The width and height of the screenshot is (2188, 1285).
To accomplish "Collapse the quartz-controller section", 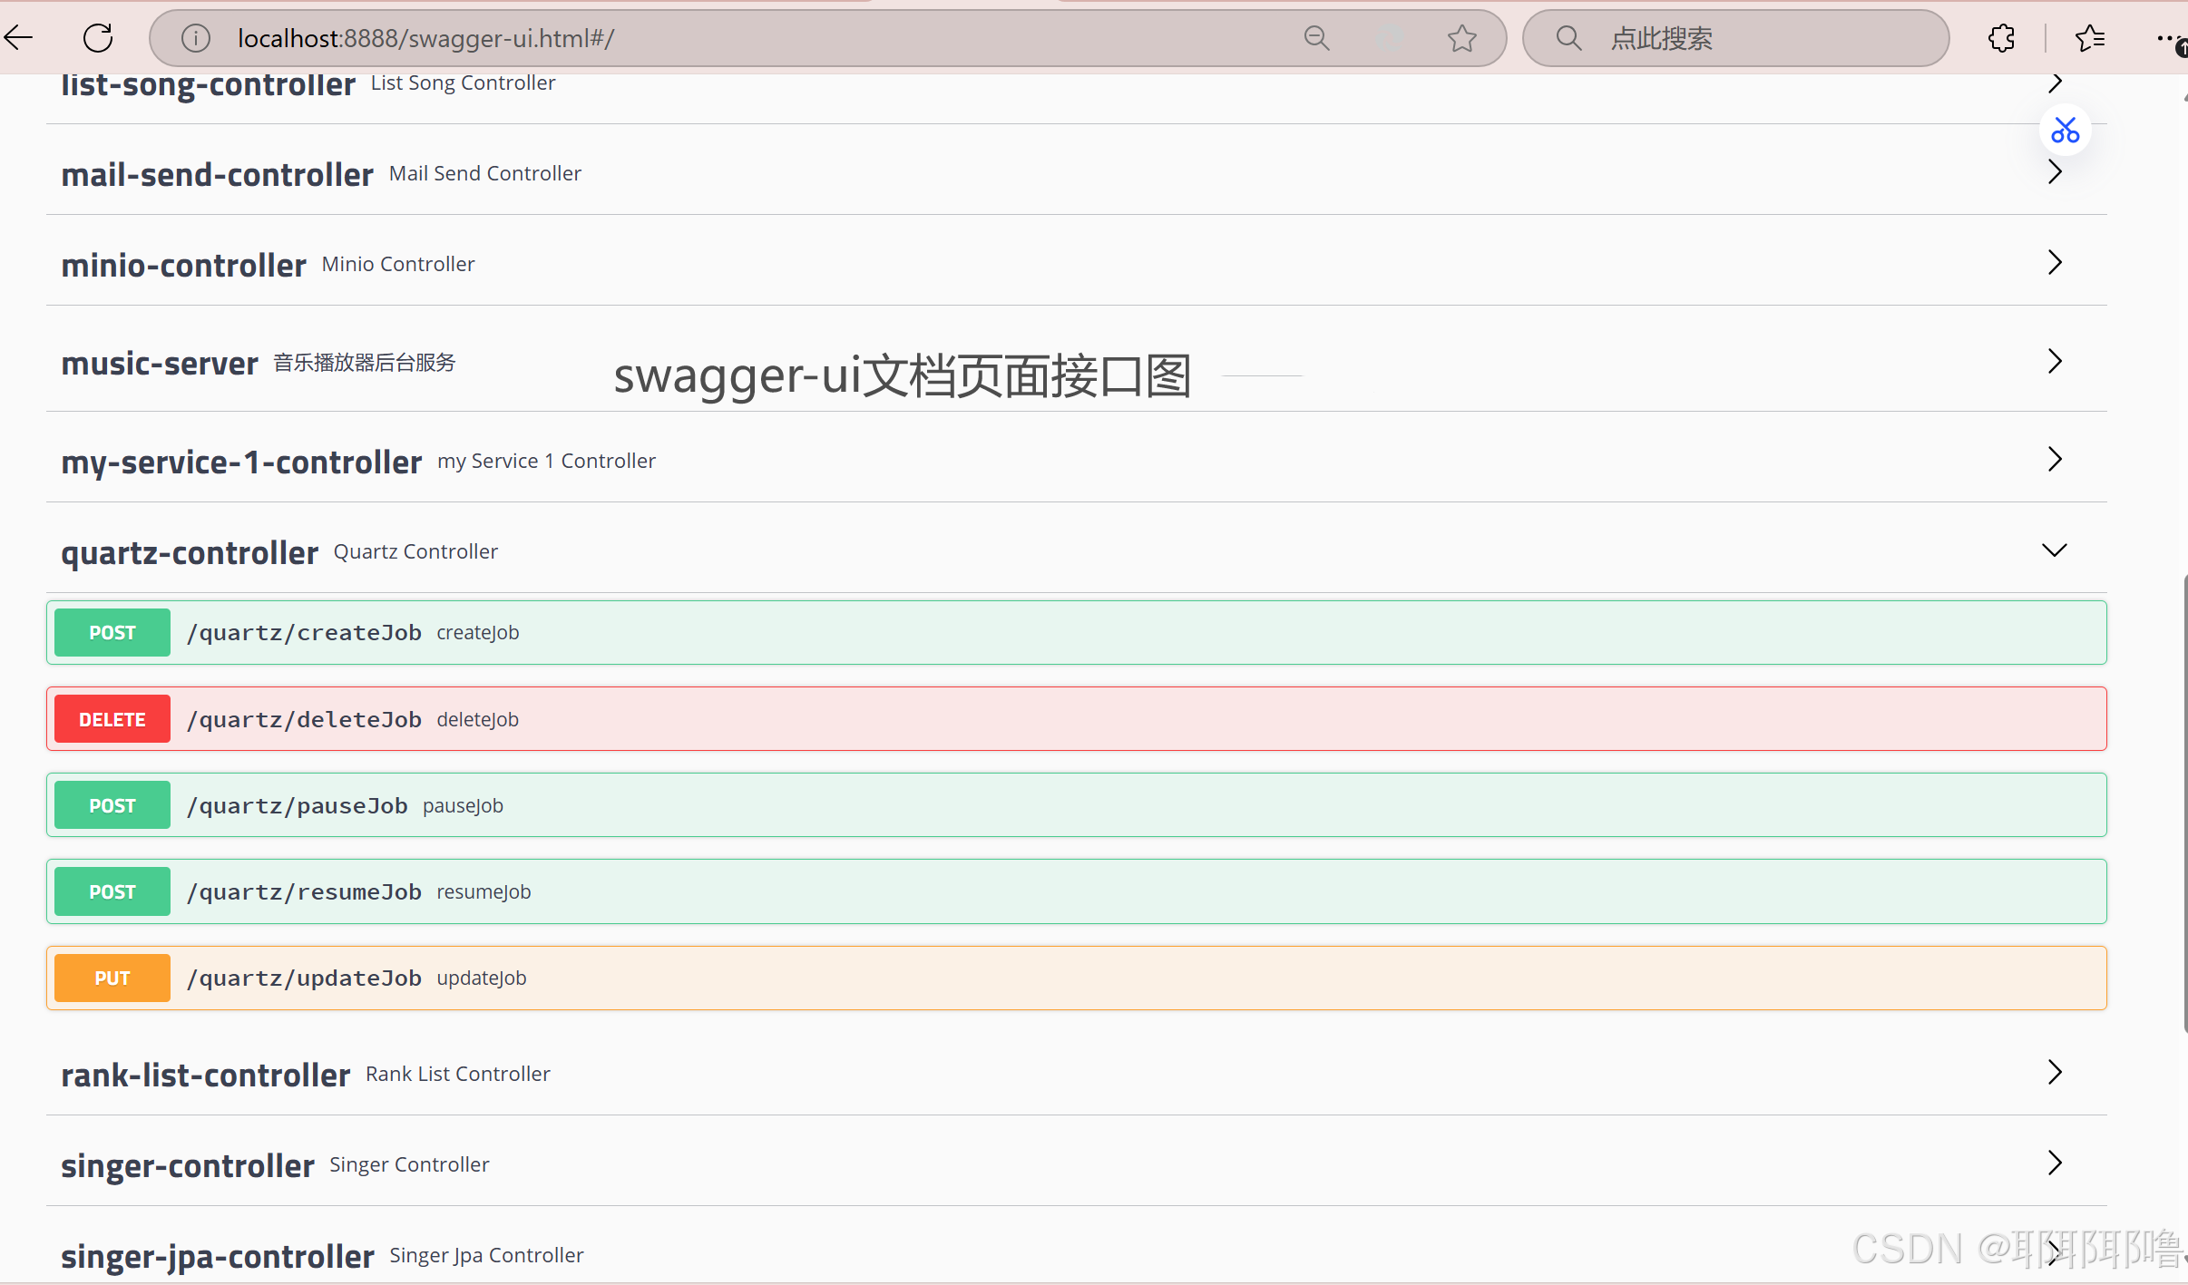I will coord(2054,550).
